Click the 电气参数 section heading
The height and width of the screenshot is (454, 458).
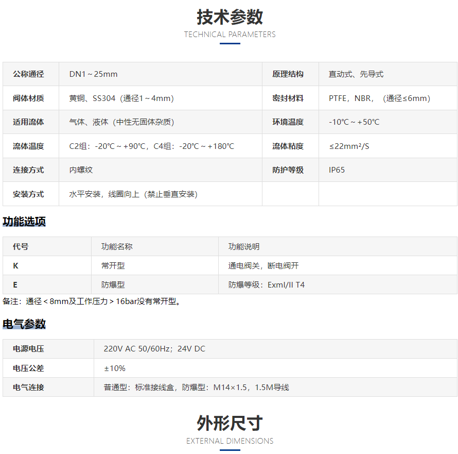[24, 324]
